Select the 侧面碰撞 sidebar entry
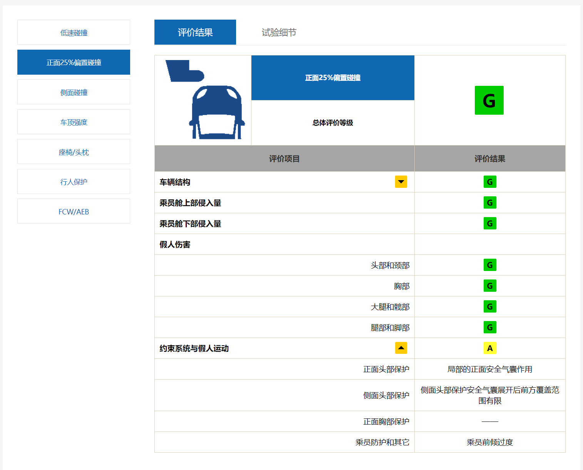583x470 pixels. (73, 92)
